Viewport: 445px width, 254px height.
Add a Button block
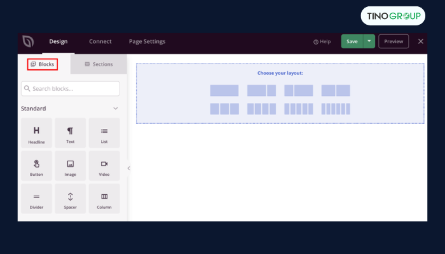pos(36,166)
